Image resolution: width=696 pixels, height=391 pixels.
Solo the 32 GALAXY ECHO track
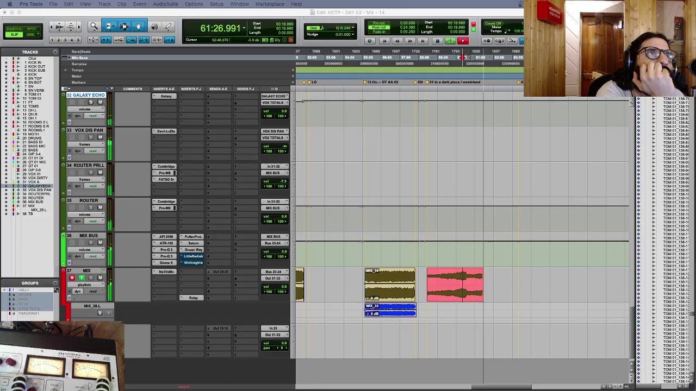tap(91, 102)
